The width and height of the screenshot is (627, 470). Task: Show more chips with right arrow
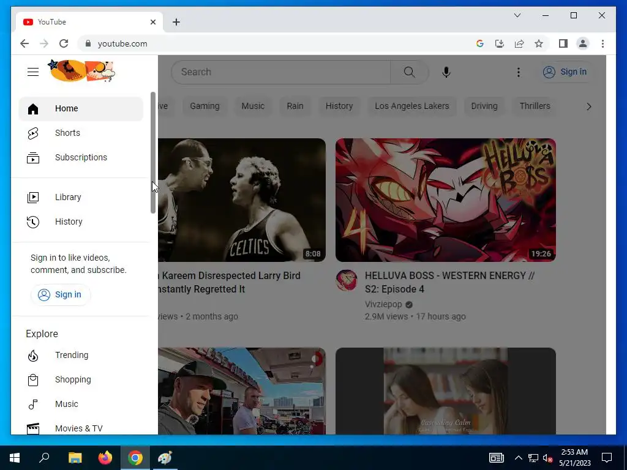588,106
